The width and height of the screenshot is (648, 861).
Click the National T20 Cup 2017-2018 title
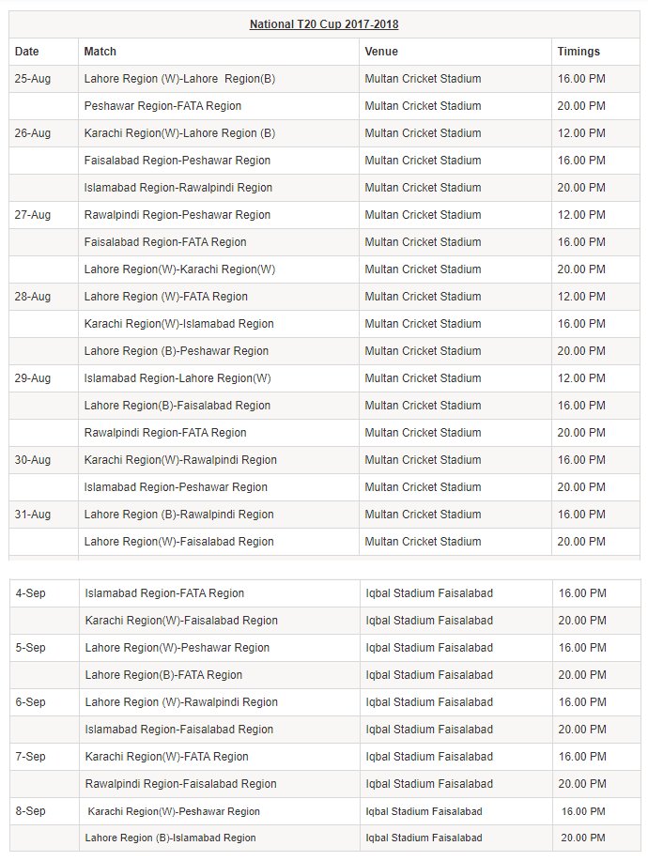(x=324, y=24)
